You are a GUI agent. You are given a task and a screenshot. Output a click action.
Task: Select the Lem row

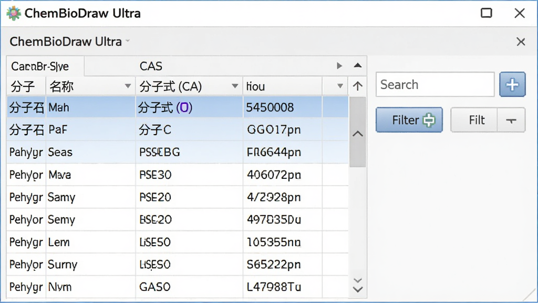click(x=178, y=242)
